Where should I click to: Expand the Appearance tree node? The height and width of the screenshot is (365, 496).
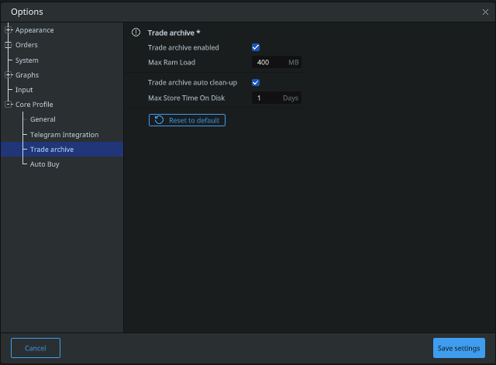9,30
